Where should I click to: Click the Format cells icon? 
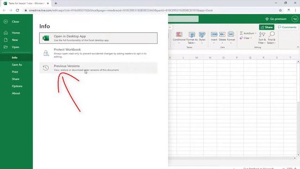click(231, 34)
